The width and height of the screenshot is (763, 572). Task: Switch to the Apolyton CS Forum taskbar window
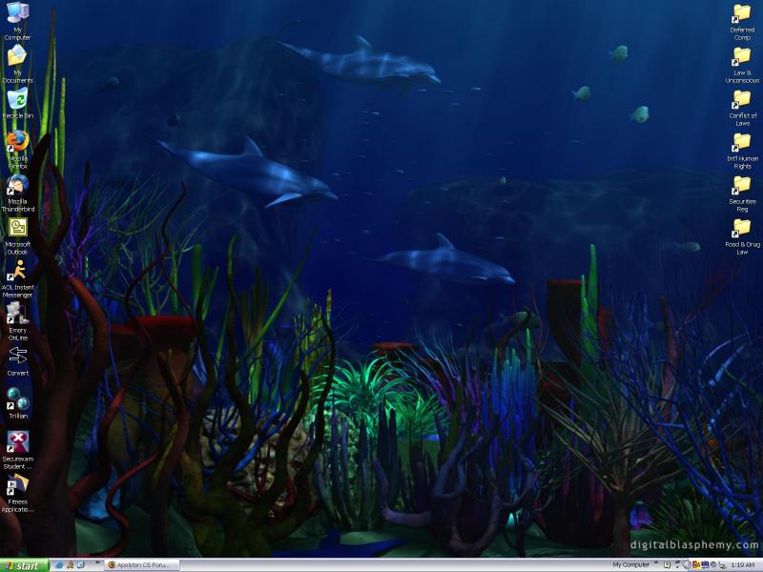(x=142, y=565)
